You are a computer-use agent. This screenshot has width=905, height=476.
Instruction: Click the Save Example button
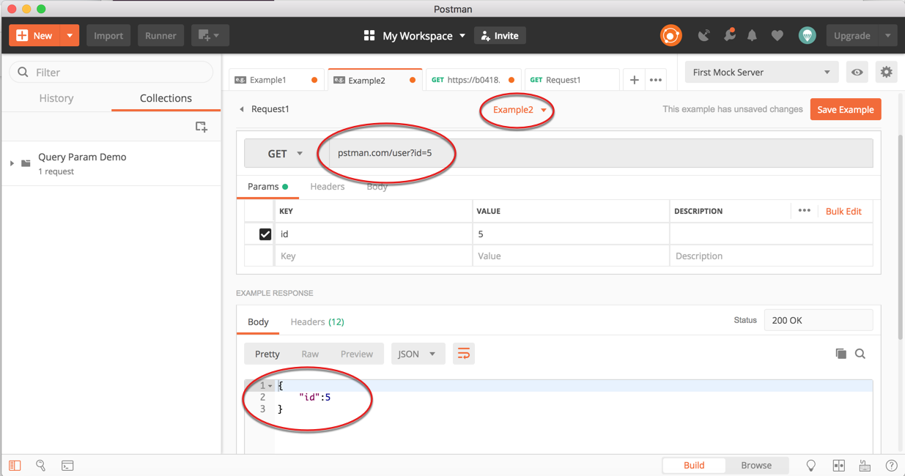coord(845,108)
